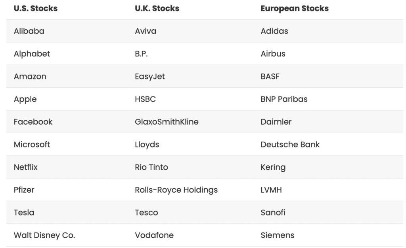Viewport: 406px width, 248px height.
Task: Select the Amazon stock entry
Action: [30, 76]
